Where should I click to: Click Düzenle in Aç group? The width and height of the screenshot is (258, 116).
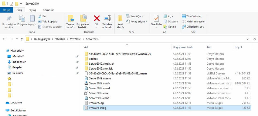[171, 22]
